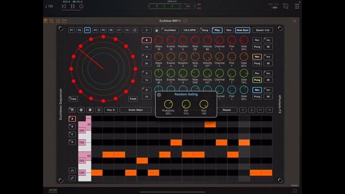345x194 pixels.
Task: Open the Scale: Major selector
Action: tap(136, 110)
